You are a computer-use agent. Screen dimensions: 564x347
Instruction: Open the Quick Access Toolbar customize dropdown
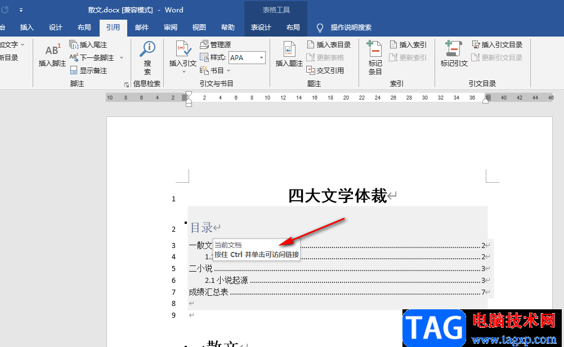21,10
